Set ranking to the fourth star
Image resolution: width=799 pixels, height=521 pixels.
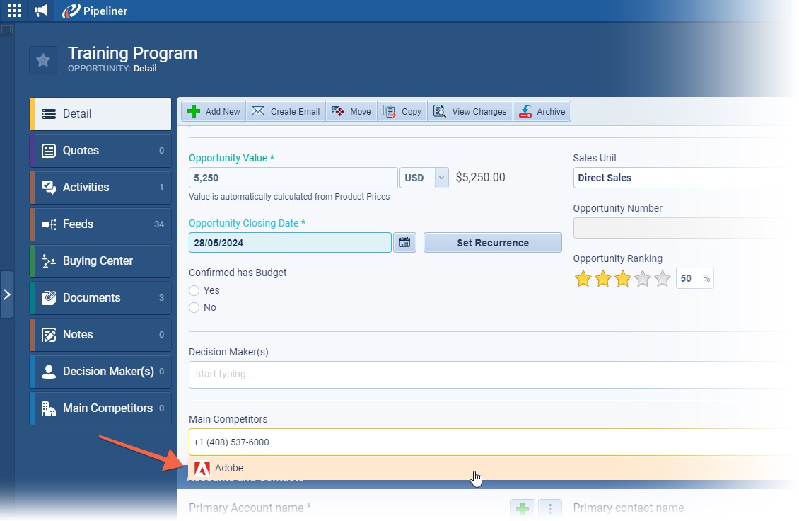click(x=643, y=279)
